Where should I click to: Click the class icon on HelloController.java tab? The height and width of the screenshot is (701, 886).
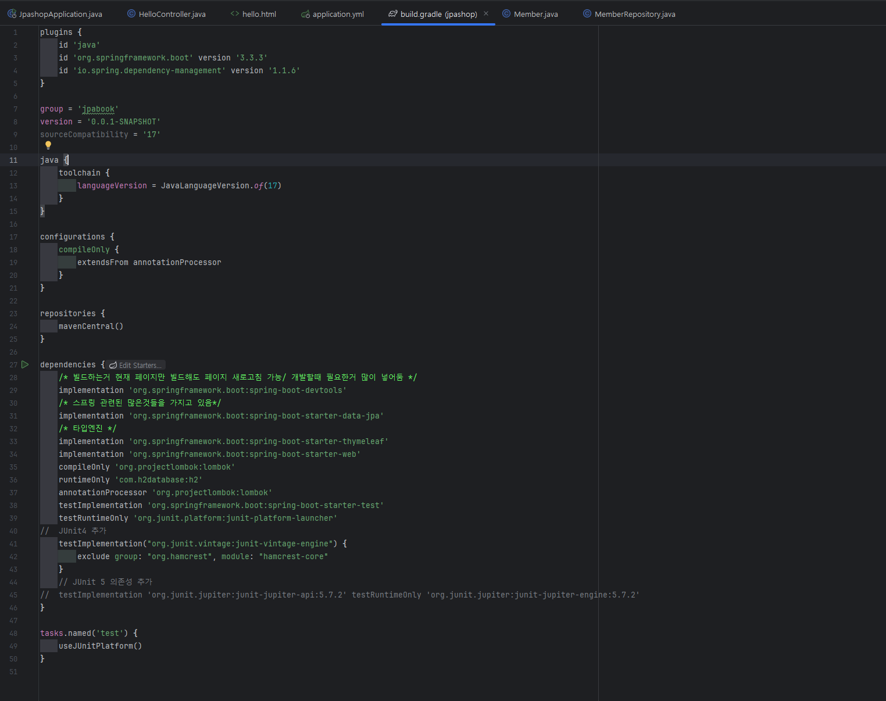pos(131,13)
